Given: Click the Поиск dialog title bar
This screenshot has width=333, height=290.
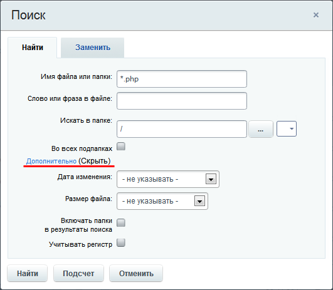Looking at the screenshot, I should (x=167, y=15).
